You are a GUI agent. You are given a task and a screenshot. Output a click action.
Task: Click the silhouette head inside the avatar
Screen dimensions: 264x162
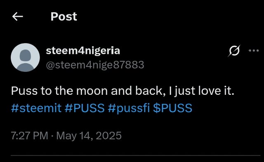[25, 55]
